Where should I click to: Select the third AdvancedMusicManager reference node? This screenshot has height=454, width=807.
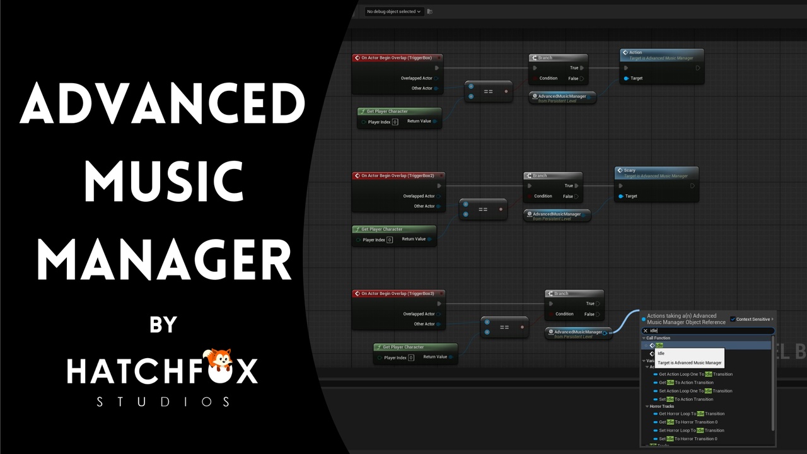click(578, 334)
